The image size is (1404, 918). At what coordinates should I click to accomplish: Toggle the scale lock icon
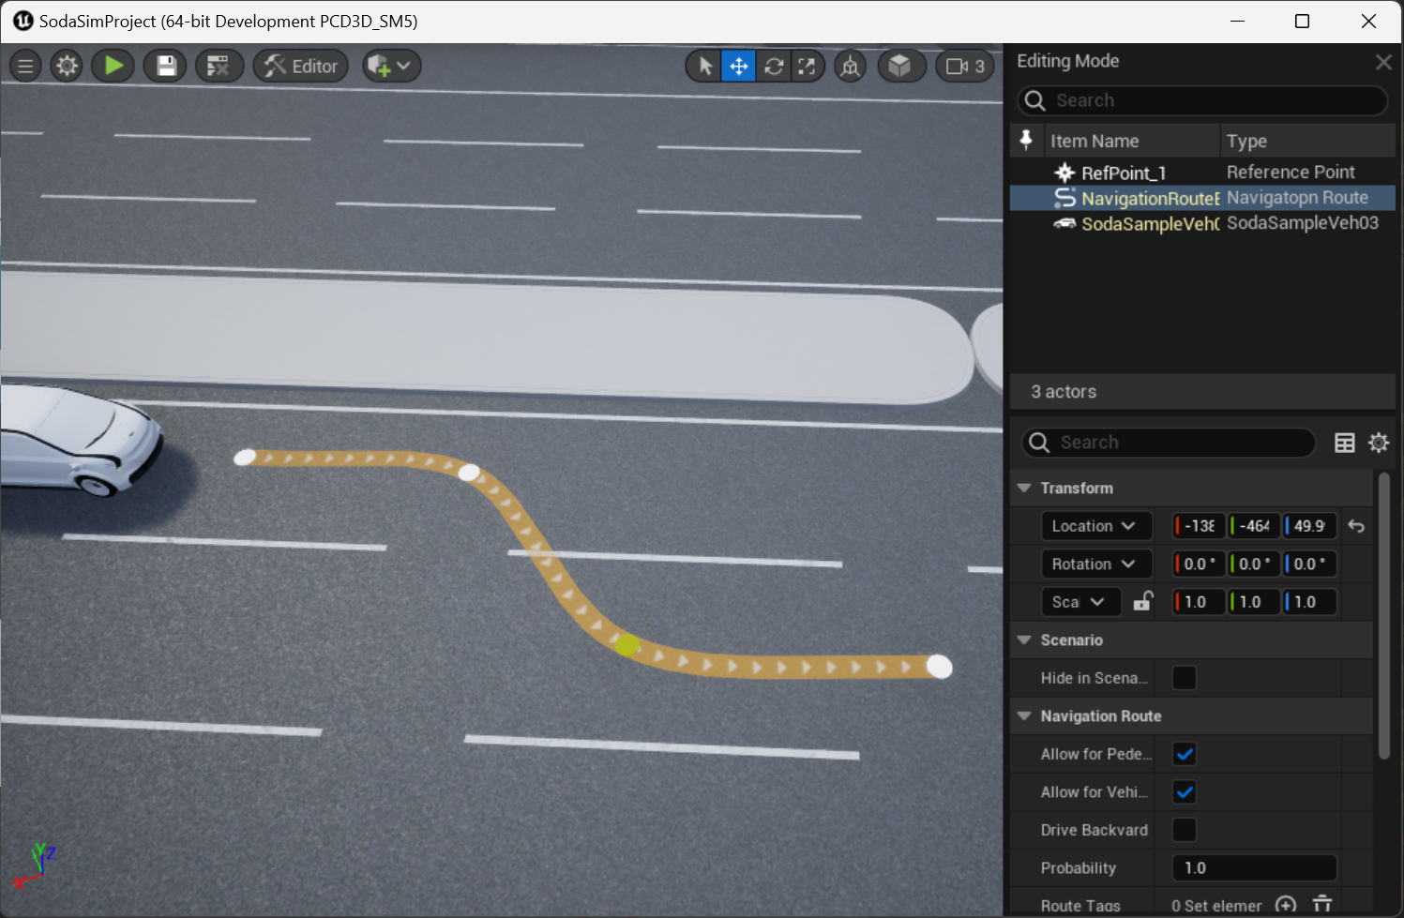tap(1142, 601)
